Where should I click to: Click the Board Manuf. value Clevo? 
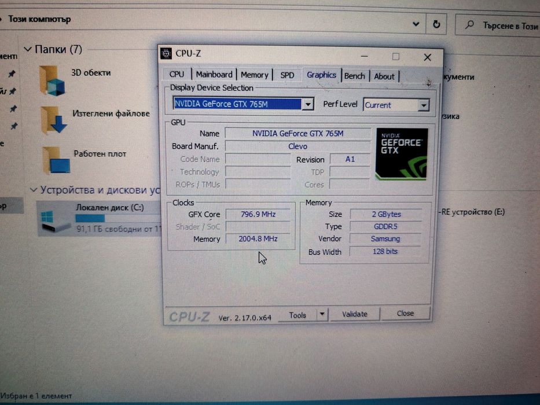pos(298,146)
